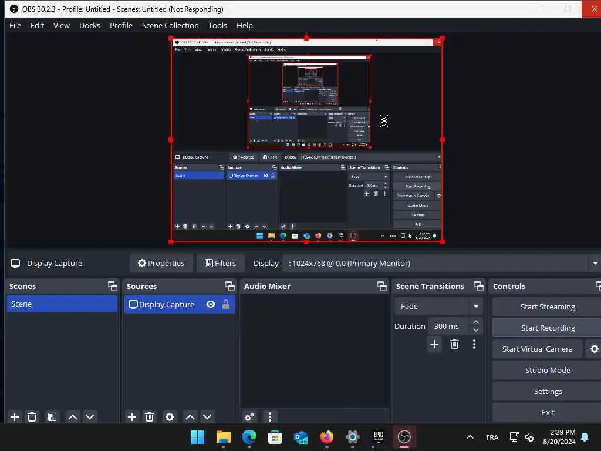The image size is (601, 451).
Task: Select the Scene item in Scenes list
Action: tap(62, 304)
